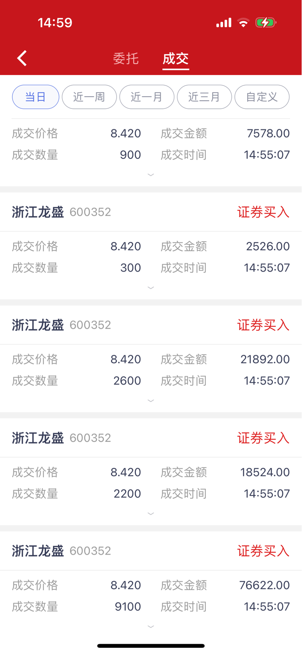Tap the cellular signal bars icon
The width and height of the screenshot is (302, 654).
click(x=224, y=23)
